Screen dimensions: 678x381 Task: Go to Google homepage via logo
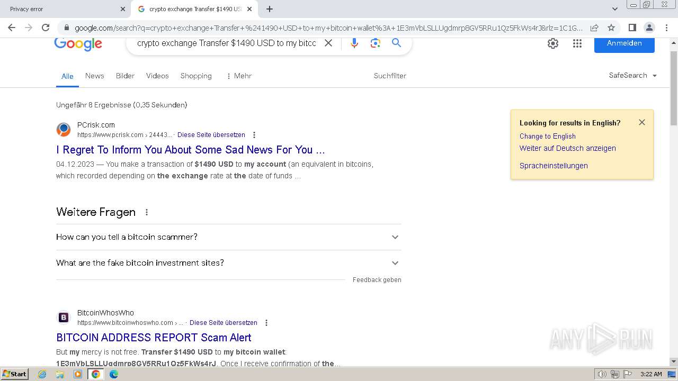[x=78, y=44]
